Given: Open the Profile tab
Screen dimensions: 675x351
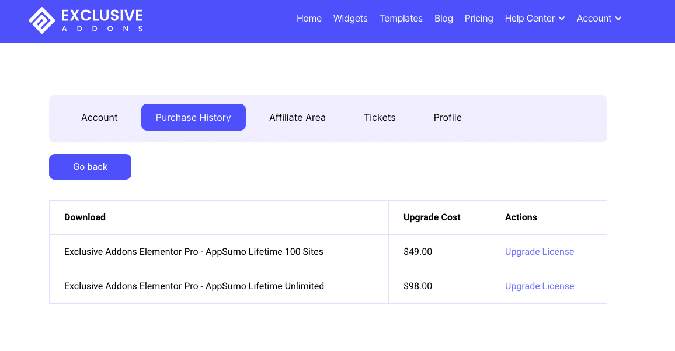Looking at the screenshot, I should pyautogui.click(x=448, y=117).
